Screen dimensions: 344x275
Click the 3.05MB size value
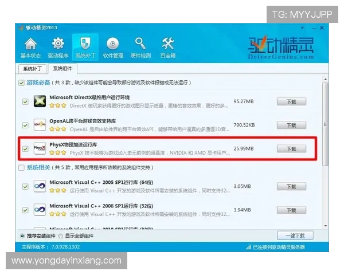242,186
